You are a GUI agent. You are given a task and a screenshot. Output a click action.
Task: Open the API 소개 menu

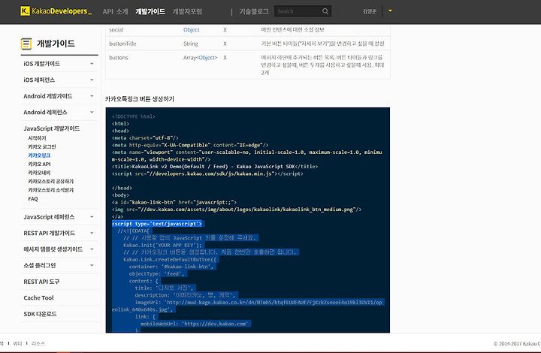tap(115, 11)
